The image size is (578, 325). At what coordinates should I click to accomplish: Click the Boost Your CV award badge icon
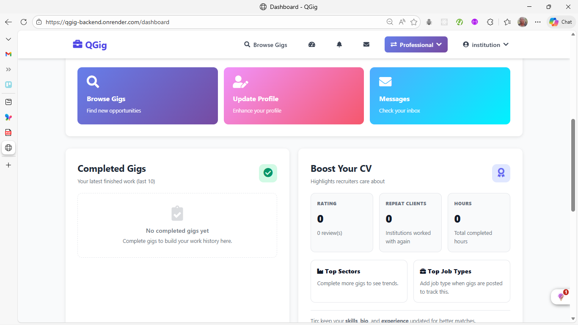pyautogui.click(x=501, y=173)
